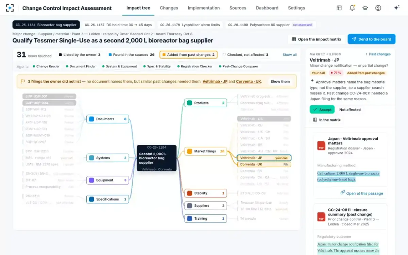Click the Stability node's orange-red icon
Image resolution: width=408 pixels, height=255 pixels.
click(189, 193)
